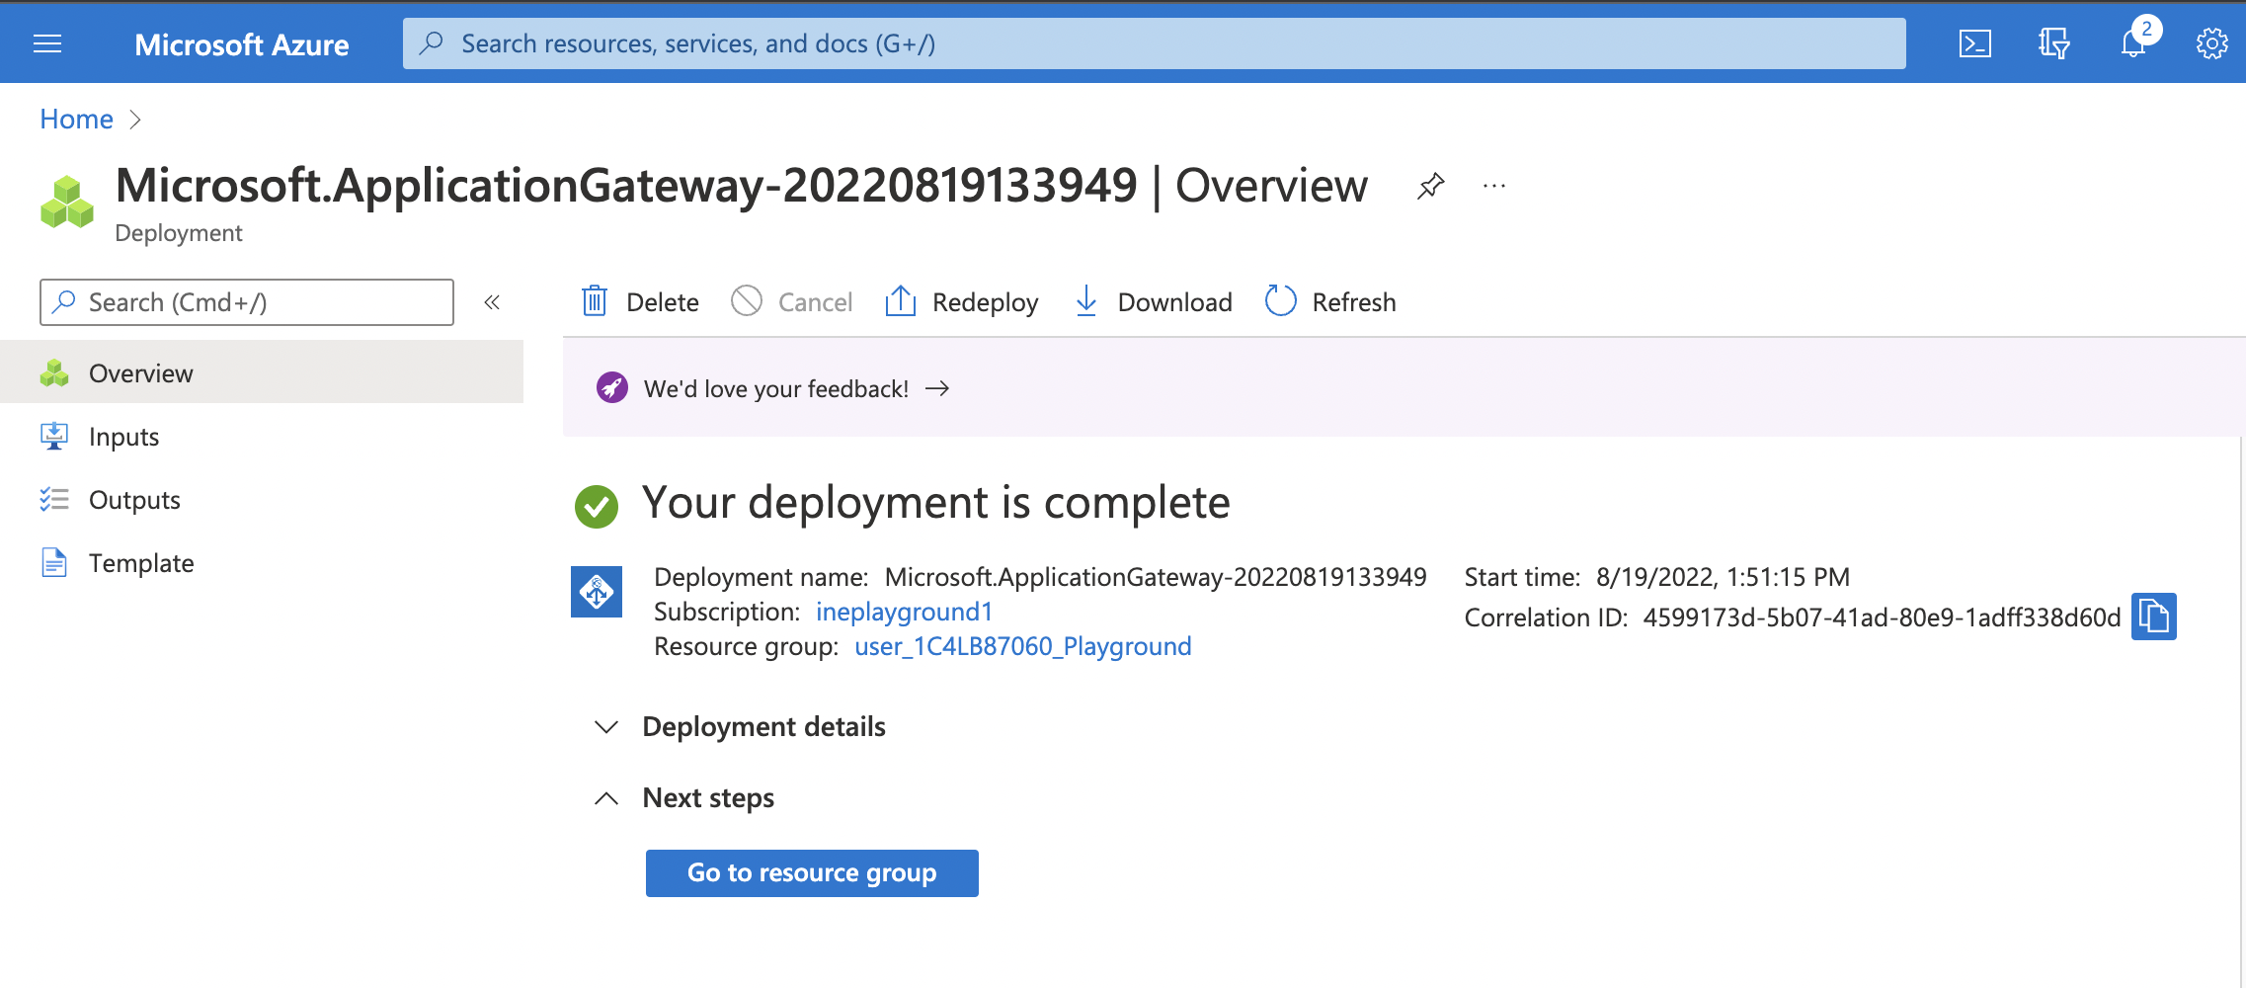Image resolution: width=2246 pixels, height=988 pixels.
Task: Open the hamburger portal menu
Action: point(47,43)
